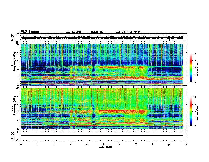Select the date "Jan. 27, 2023"
This screenshot has width=209, height=162.
pyautogui.click(x=74, y=32)
